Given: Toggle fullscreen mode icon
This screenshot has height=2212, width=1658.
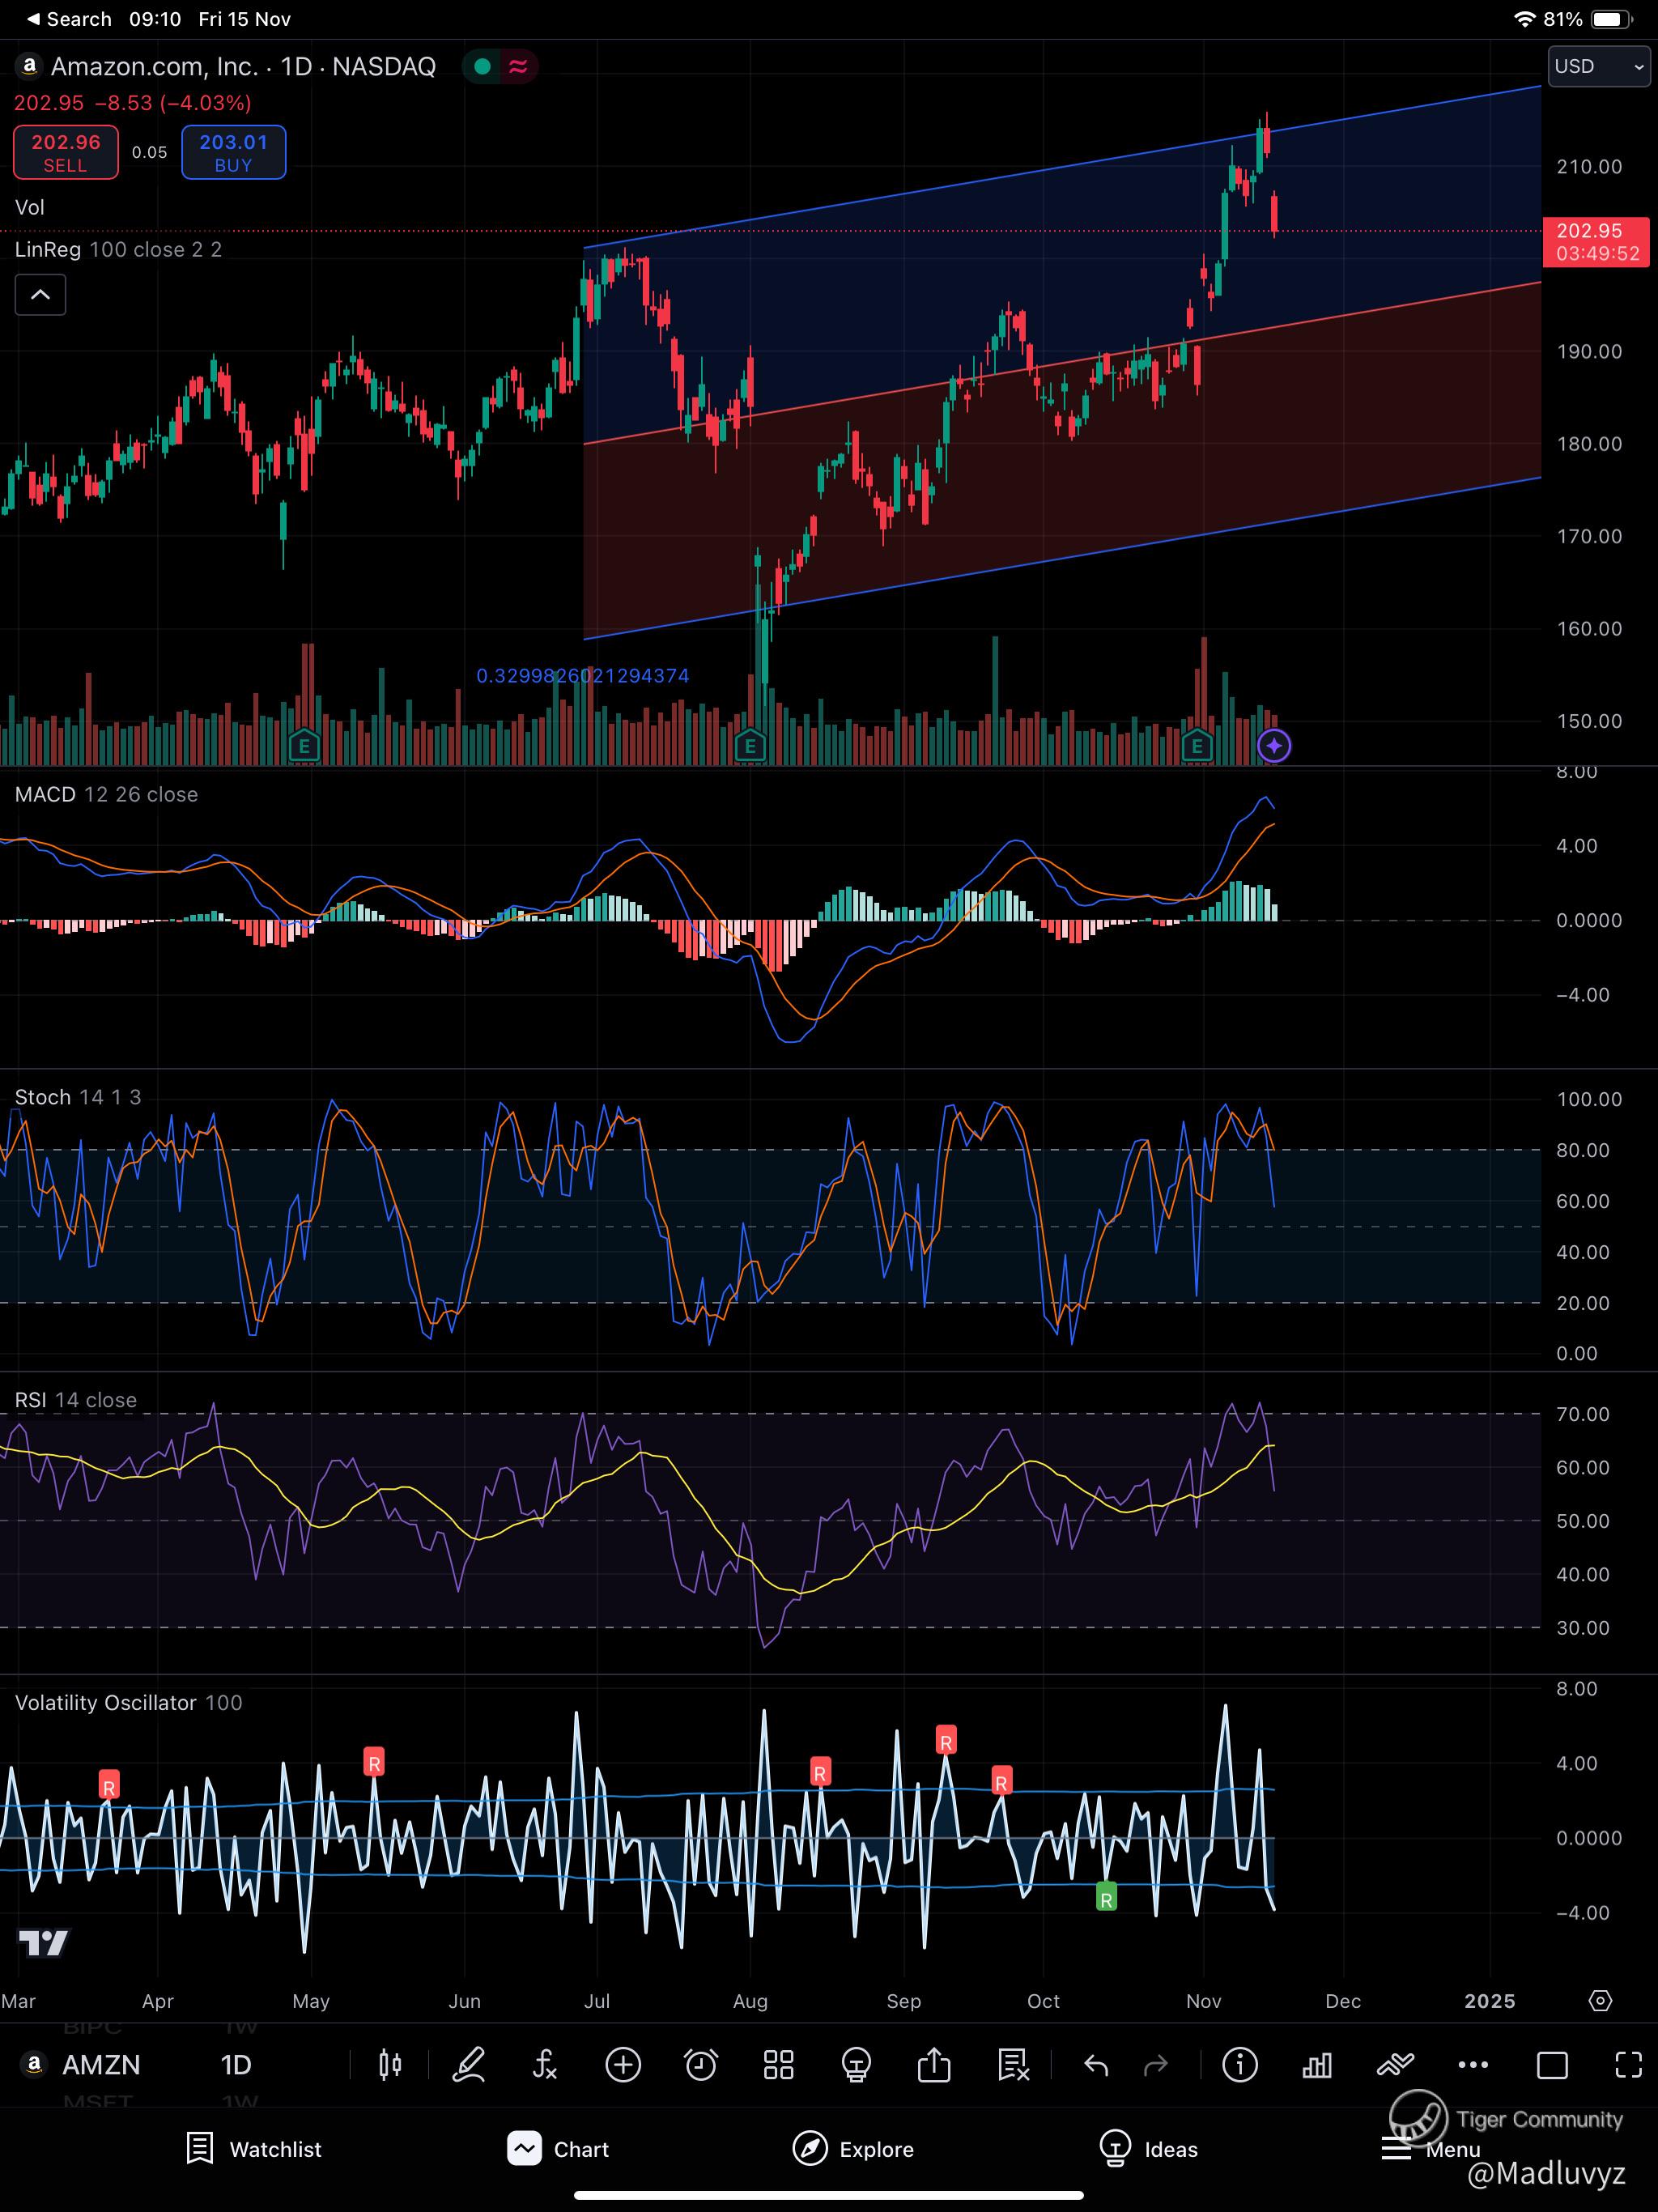Looking at the screenshot, I should (x=1629, y=2065).
